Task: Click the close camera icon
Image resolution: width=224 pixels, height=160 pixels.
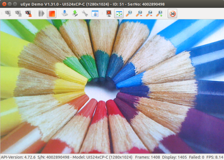Action: point(28,14)
